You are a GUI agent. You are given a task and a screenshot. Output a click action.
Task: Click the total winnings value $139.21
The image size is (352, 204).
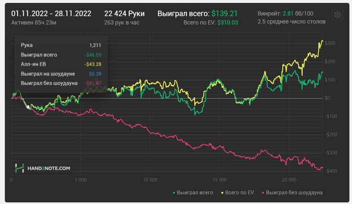coord(224,14)
